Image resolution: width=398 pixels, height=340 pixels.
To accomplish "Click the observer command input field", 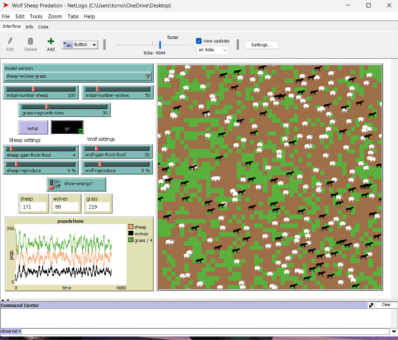I will pyautogui.click(x=205, y=331).
